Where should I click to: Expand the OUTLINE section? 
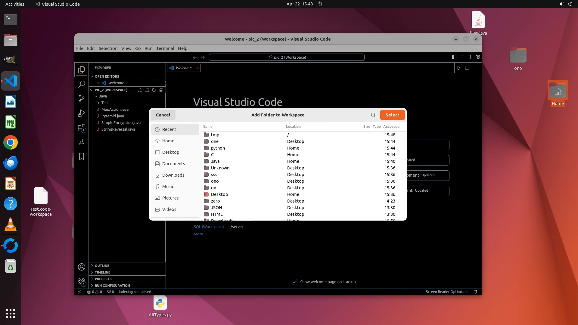pos(102,266)
